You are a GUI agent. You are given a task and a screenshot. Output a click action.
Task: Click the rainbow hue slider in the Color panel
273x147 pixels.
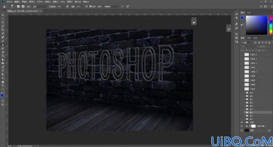click(x=271, y=25)
